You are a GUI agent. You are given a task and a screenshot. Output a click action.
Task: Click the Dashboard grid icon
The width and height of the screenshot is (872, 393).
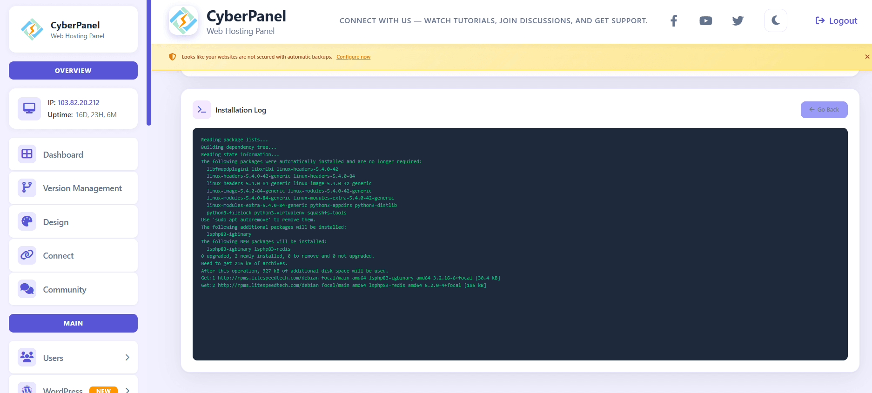(x=27, y=154)
